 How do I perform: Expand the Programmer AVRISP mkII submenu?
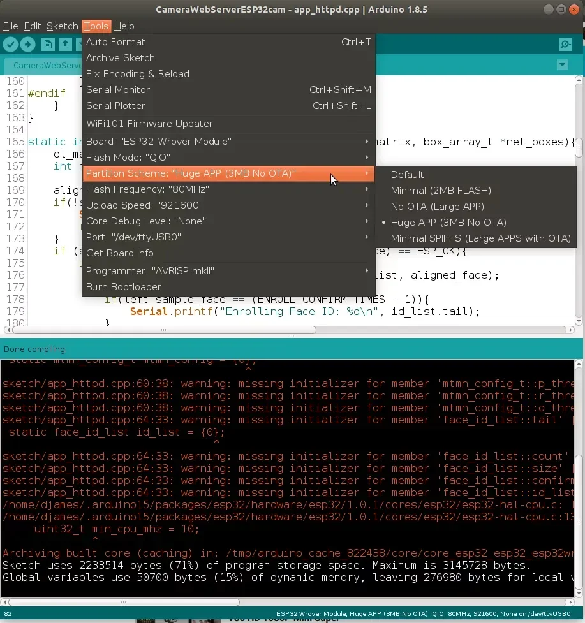[x=228, y=271]
